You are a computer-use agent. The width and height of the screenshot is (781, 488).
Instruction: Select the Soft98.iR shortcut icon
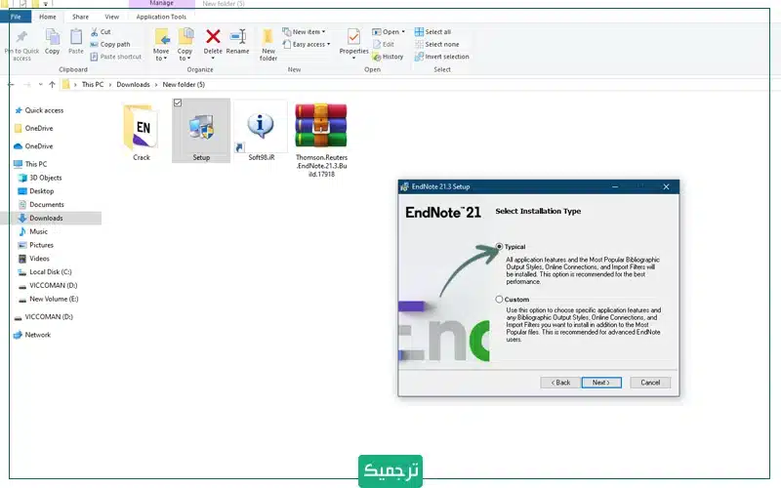[261, 127]
